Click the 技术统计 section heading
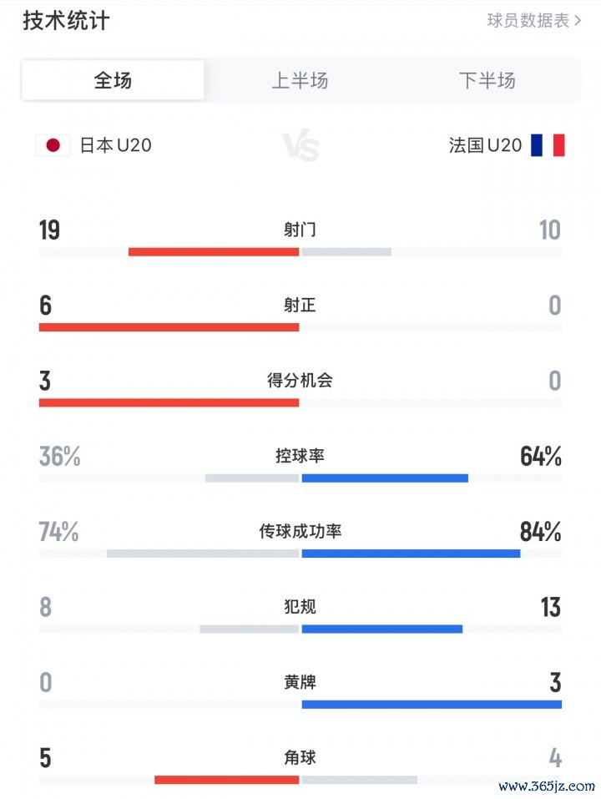The image size is (601, 799). [66, 21]
